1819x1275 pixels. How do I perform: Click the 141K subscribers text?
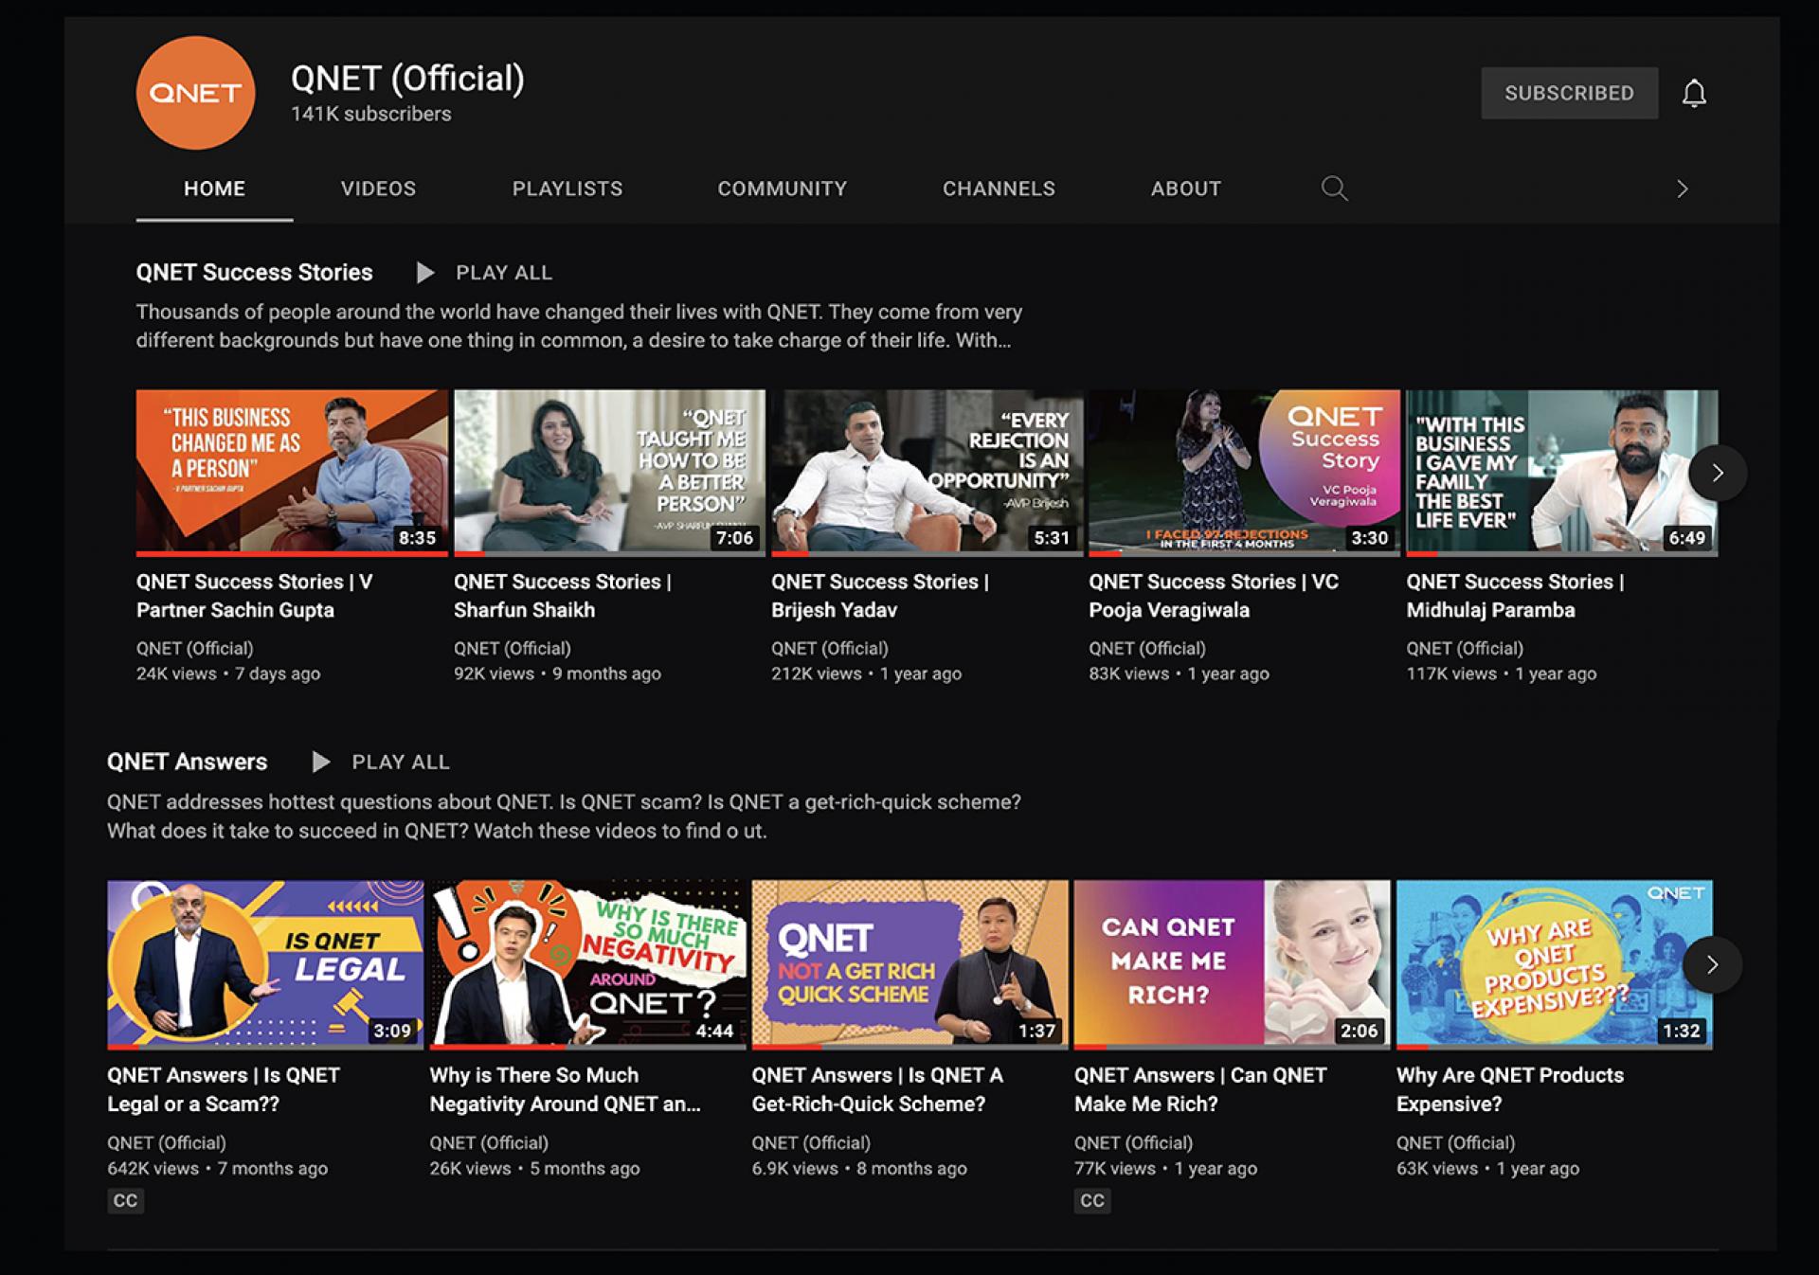(370, 114)
